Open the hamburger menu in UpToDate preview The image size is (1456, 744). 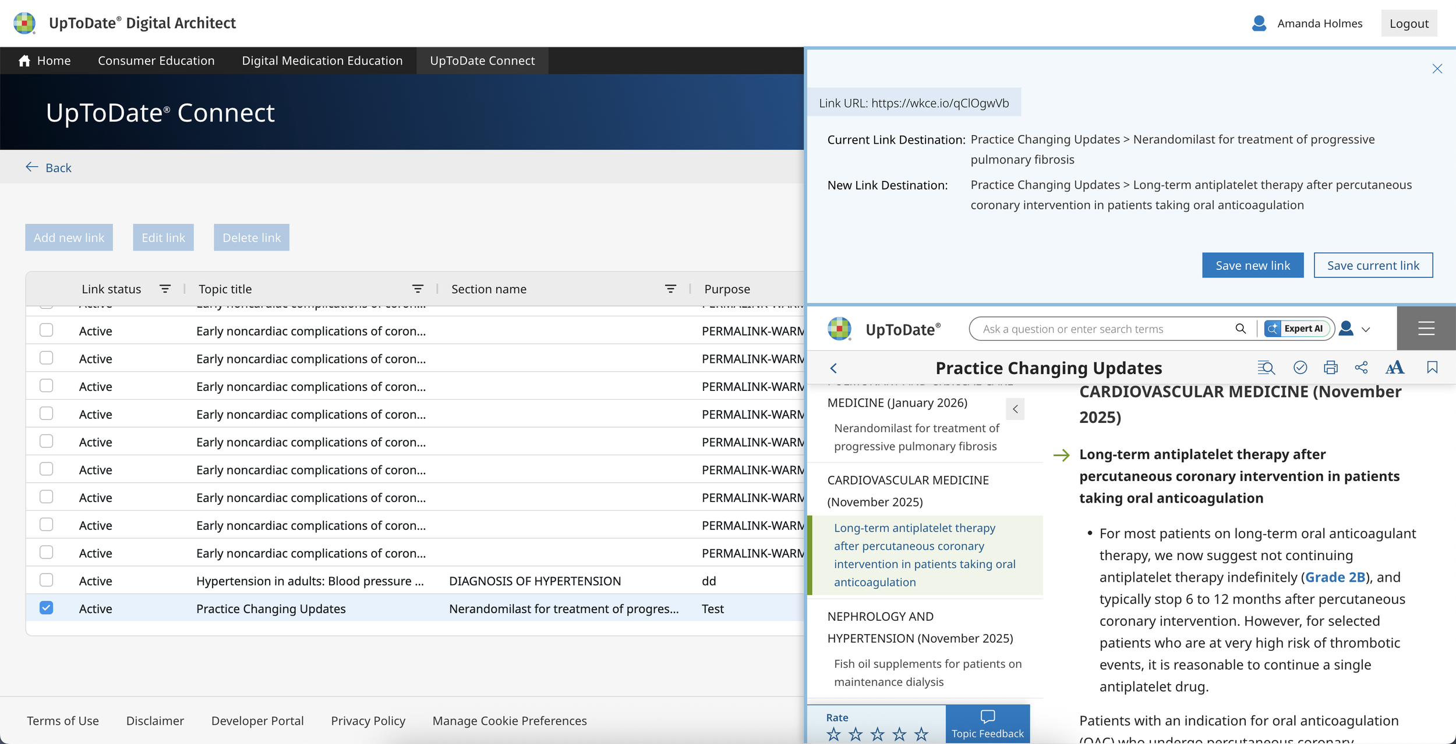pyautogui.click(x=1426, y=329)
